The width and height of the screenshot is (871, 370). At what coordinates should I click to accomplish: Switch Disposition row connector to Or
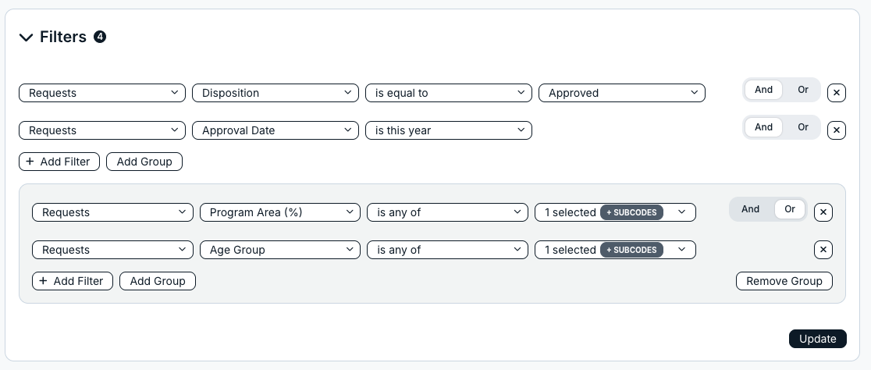(x=802, y=90)
